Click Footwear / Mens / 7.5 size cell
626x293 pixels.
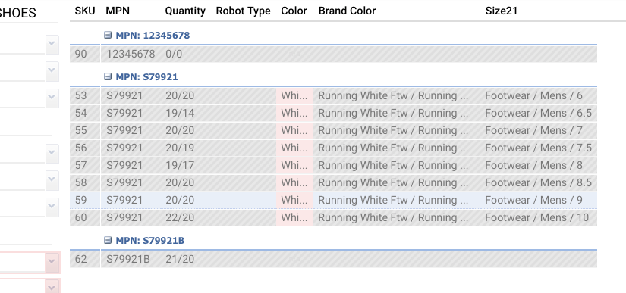pos(539,148)
